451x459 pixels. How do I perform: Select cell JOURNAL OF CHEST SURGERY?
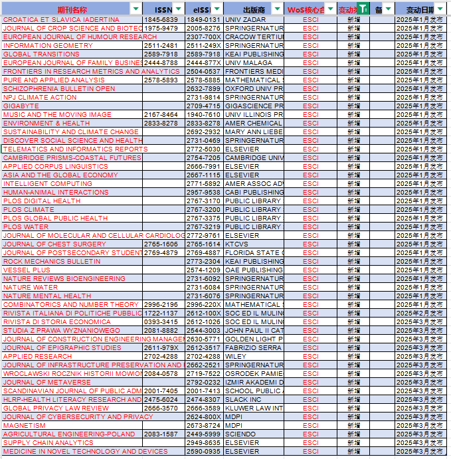[72, 244]
